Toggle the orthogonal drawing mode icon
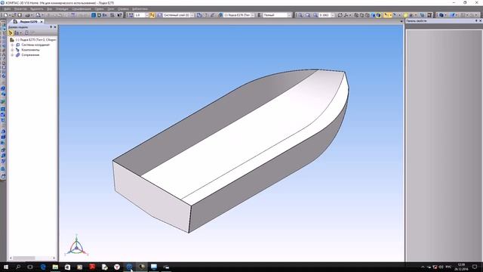483x272 pixels. tap(152, 15)
